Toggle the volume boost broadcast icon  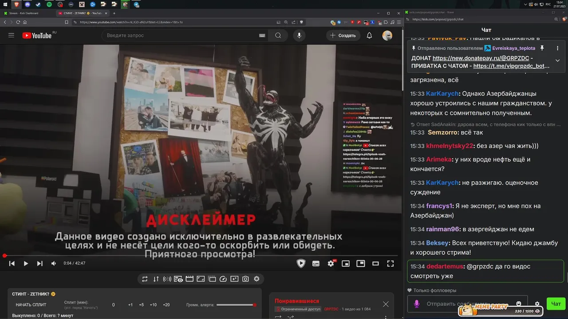(167, 279)
